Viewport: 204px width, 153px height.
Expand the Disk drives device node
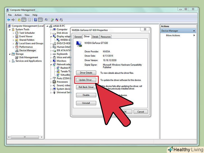tap(51, 33)
